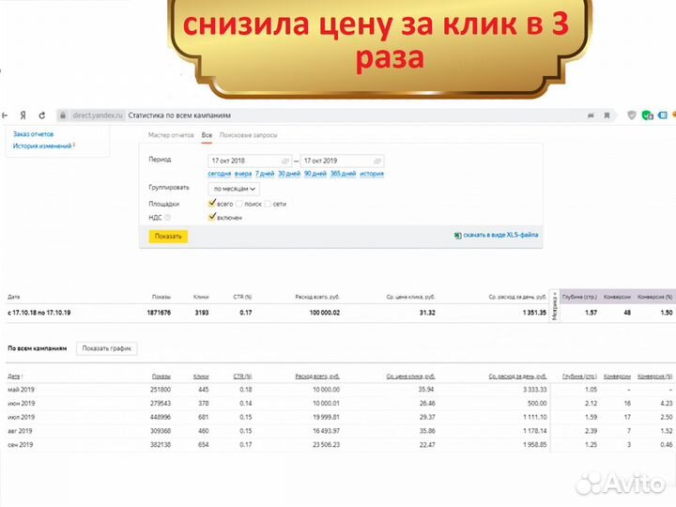Image resolution: width=676 pixels, height=507 pixels.
Task: Select the 'июл 2019' row label
Action: 21,417
